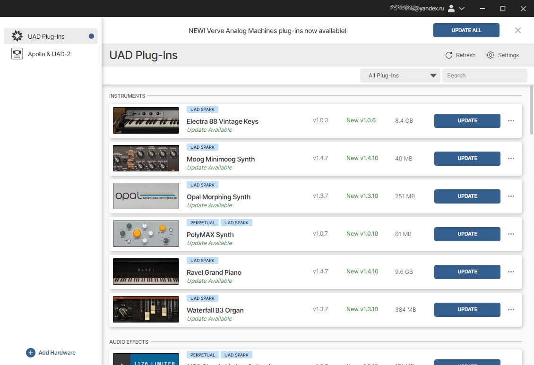Update Electra 88 Vintage Keys
The width and height of the screenshot is (534, 365).
point(467,121)
